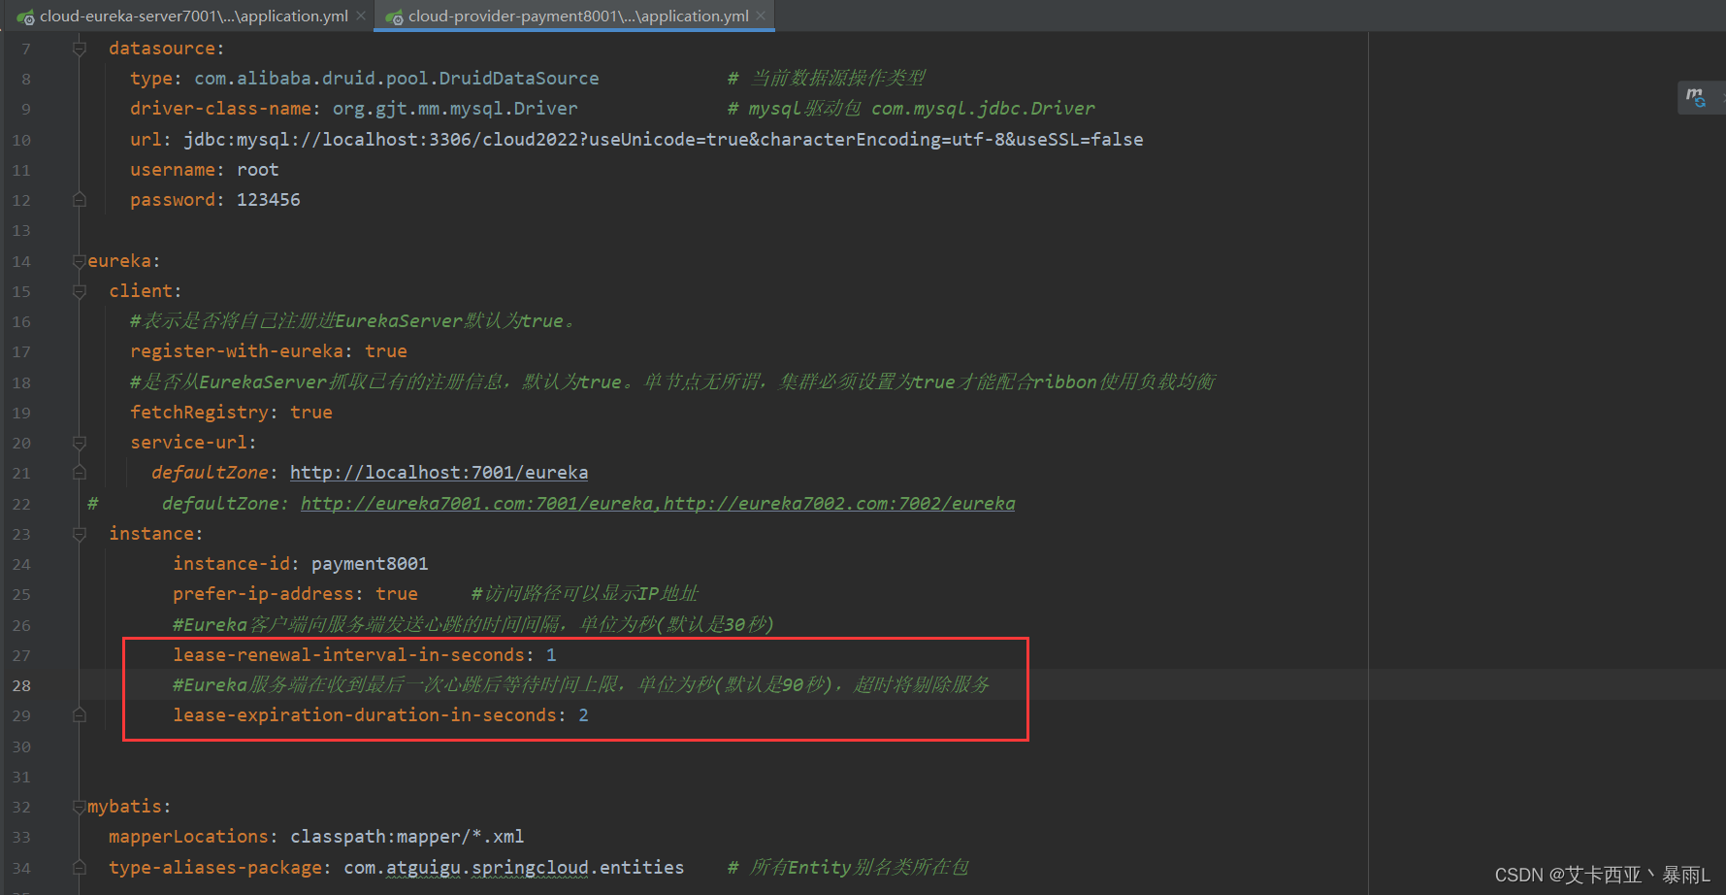
Task: Click the 'instance' key
Action: pyautogui.click(x=151, y=534)
